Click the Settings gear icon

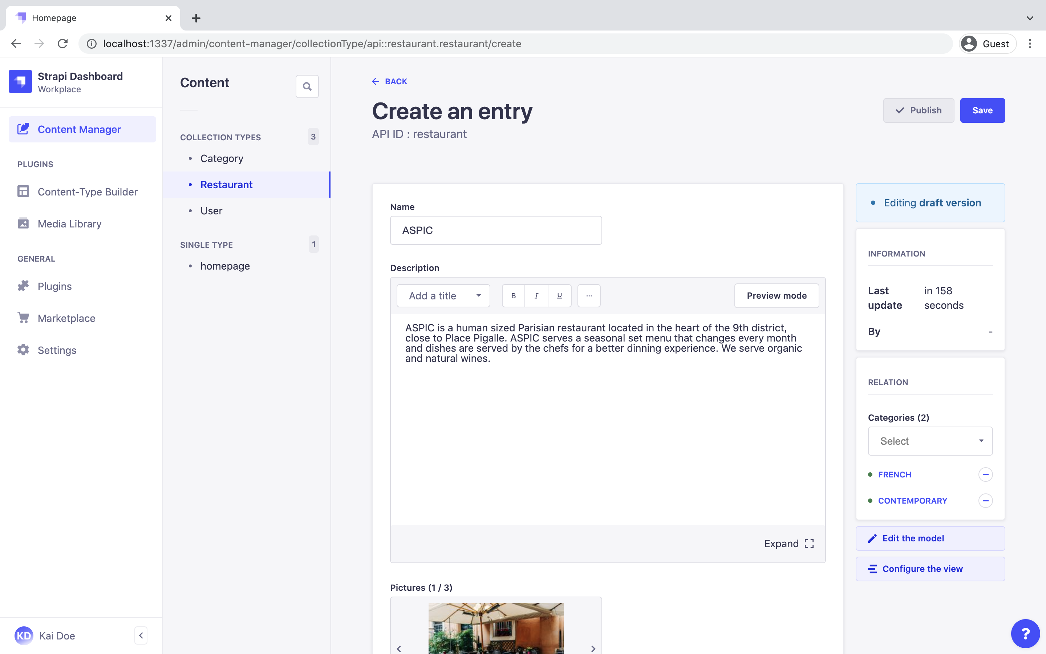coord(23,350)
